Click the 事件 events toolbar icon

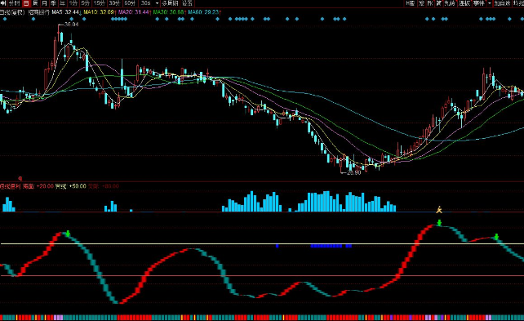[x=479, y=3]
